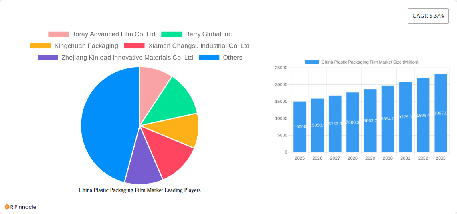The width and height of the screenshot is (457, 214).
Task: Click the 2029 x-axis label
Action: tap(370, 158)
